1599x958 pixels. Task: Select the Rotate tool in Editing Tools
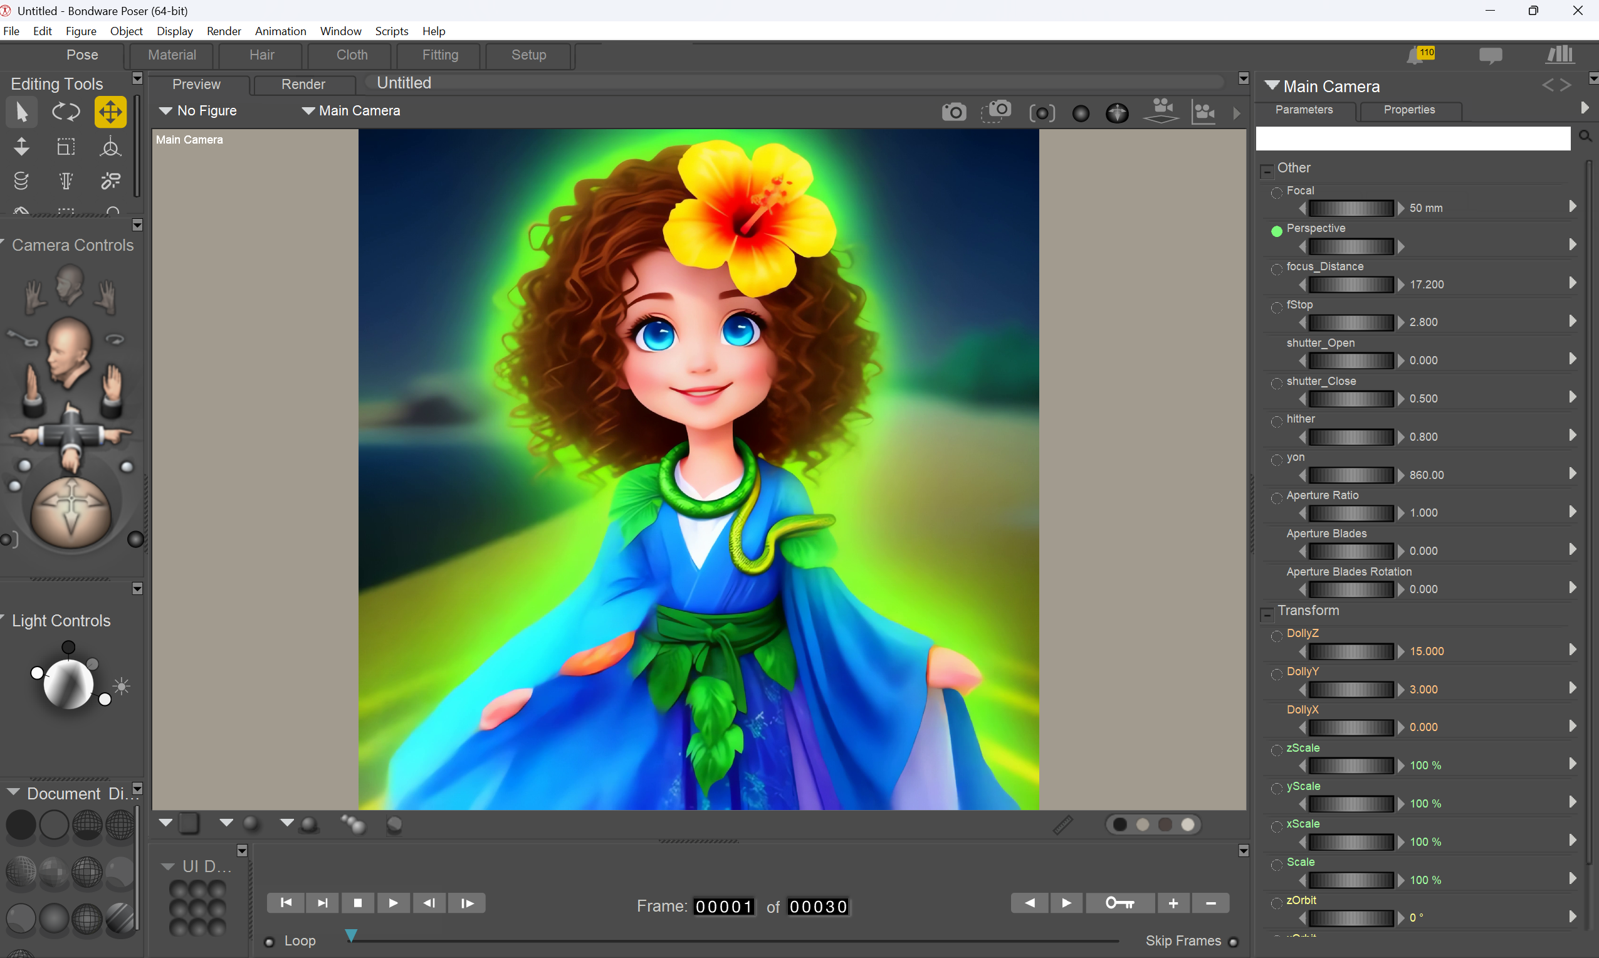point(66,112)
